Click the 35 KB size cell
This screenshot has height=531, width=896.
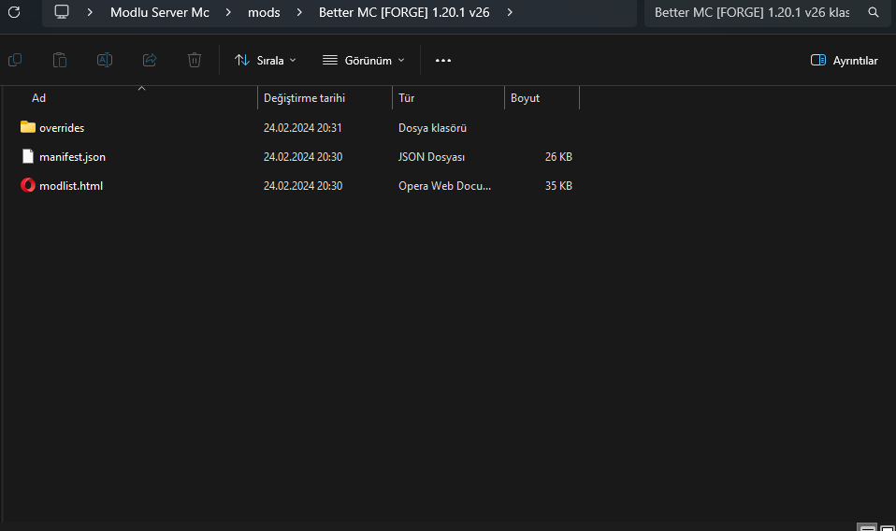coord(558,185)
